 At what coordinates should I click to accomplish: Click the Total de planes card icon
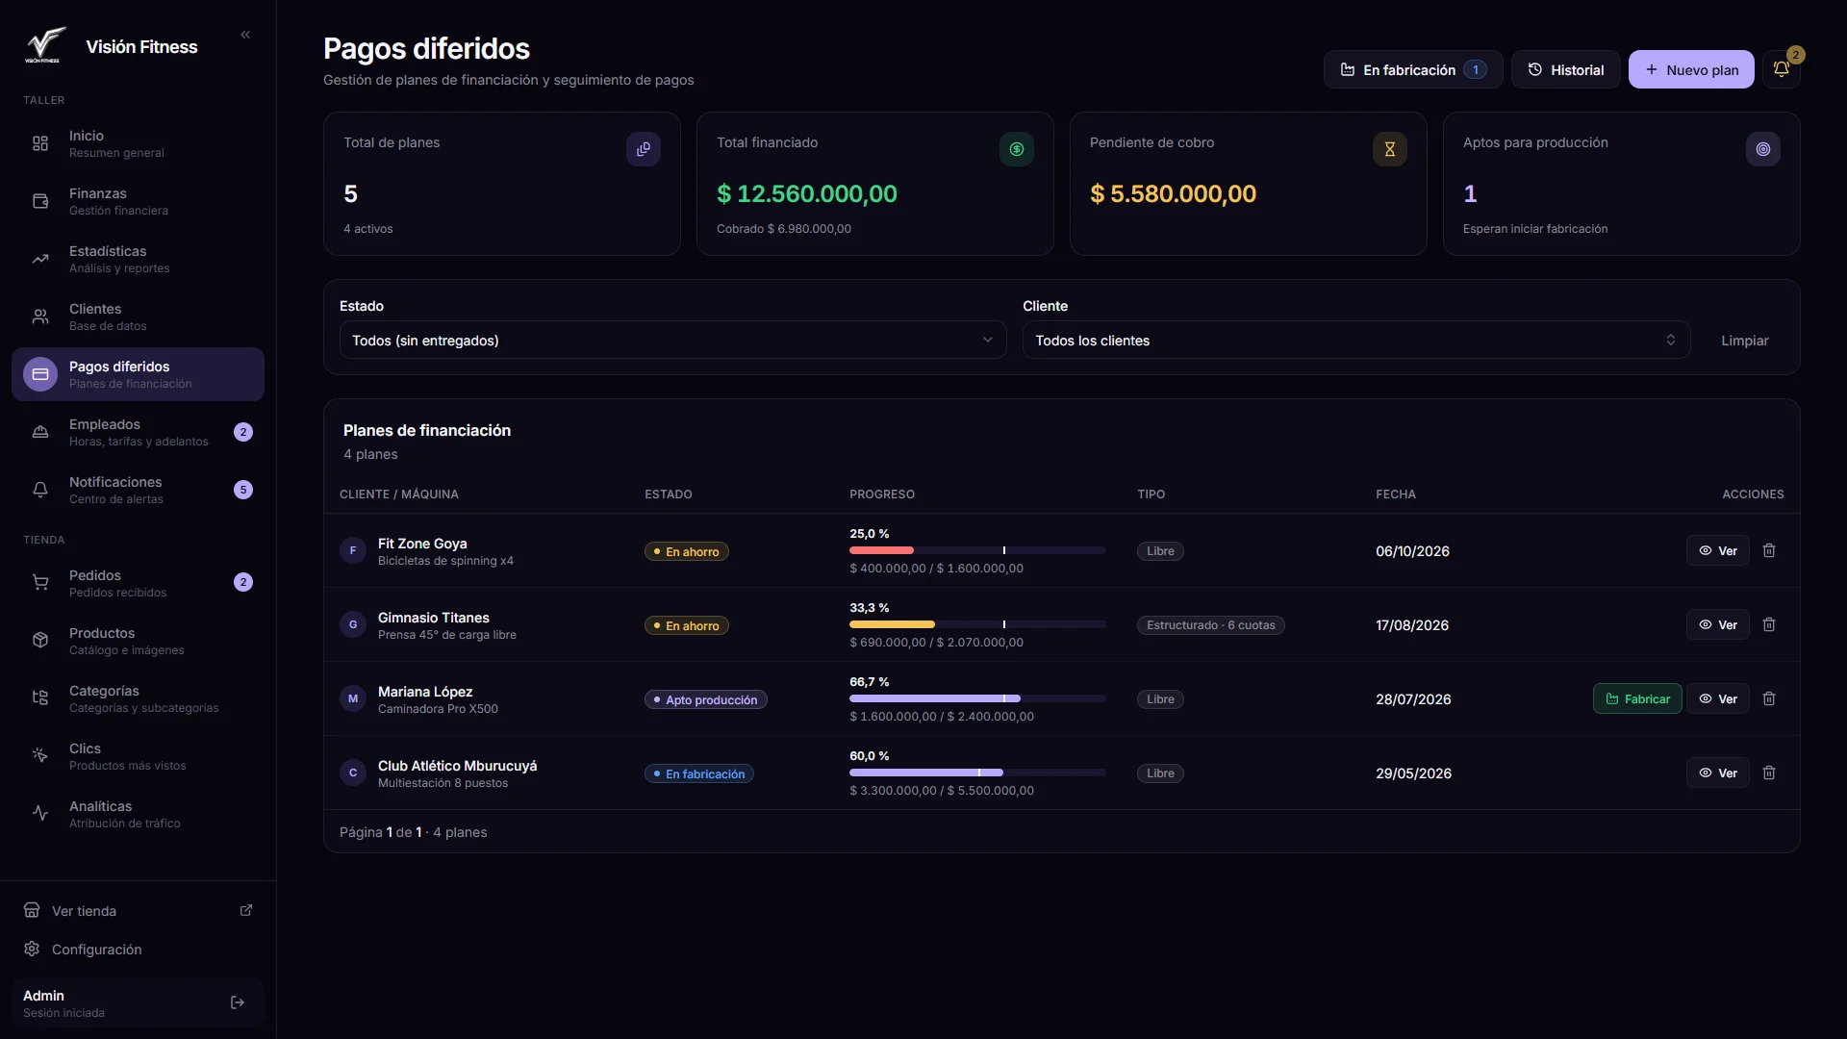pyautogui.click(x=644, y=149)
